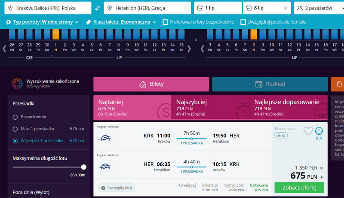This screenshot has width=344, height=198.
Task: Add the flight to favorites heart
Action: [308, 131]
